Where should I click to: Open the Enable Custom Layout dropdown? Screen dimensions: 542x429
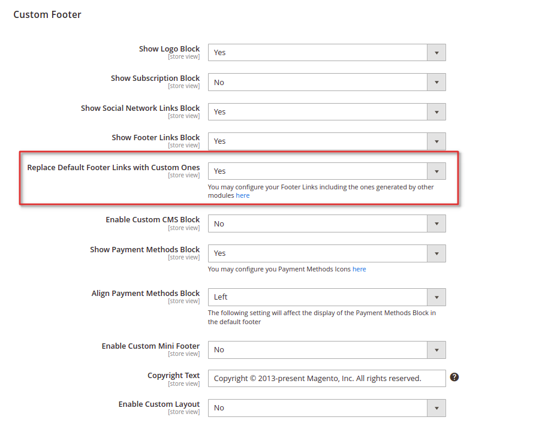pyautogui.click(x=327, y=408)
